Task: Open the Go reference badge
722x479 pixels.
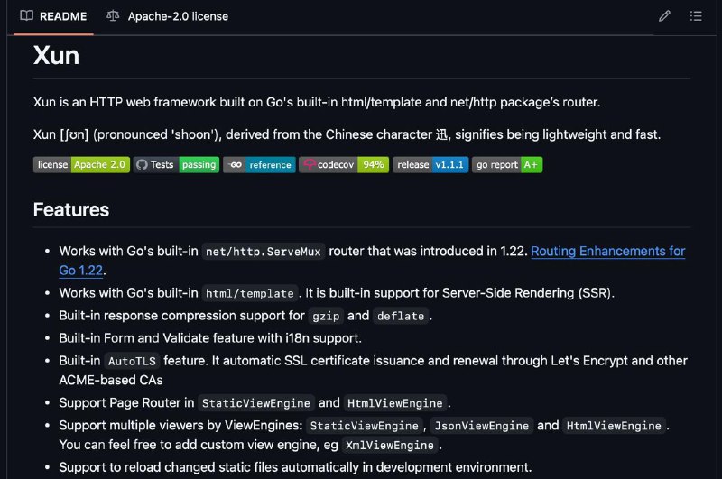Action: [259, 165]
